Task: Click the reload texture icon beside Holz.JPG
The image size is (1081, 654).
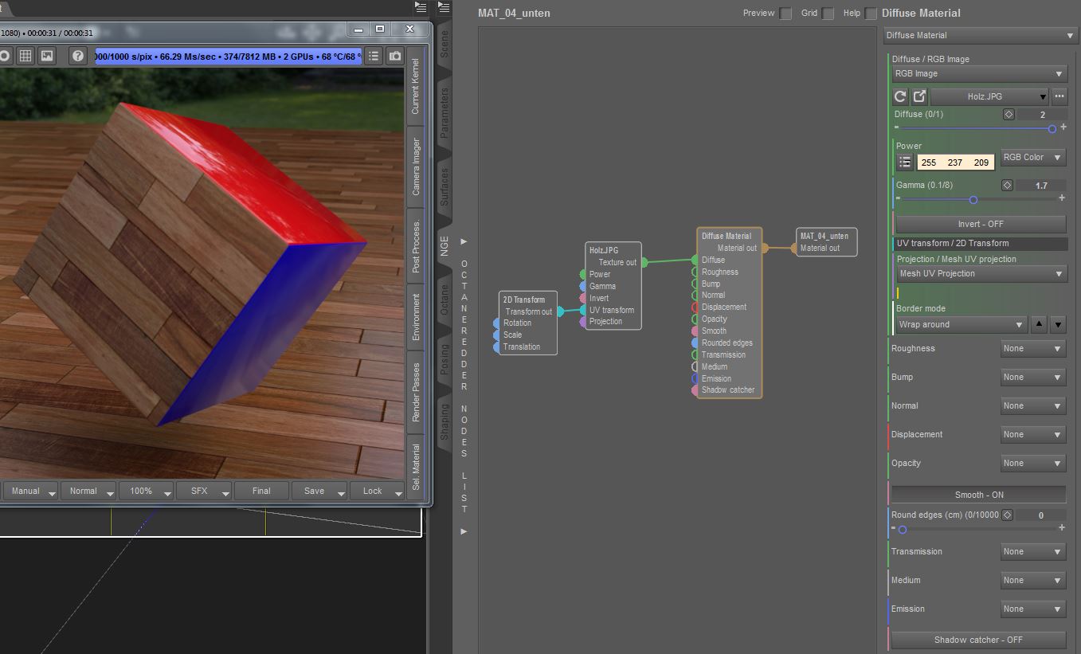Action: [x=900, y=96]
